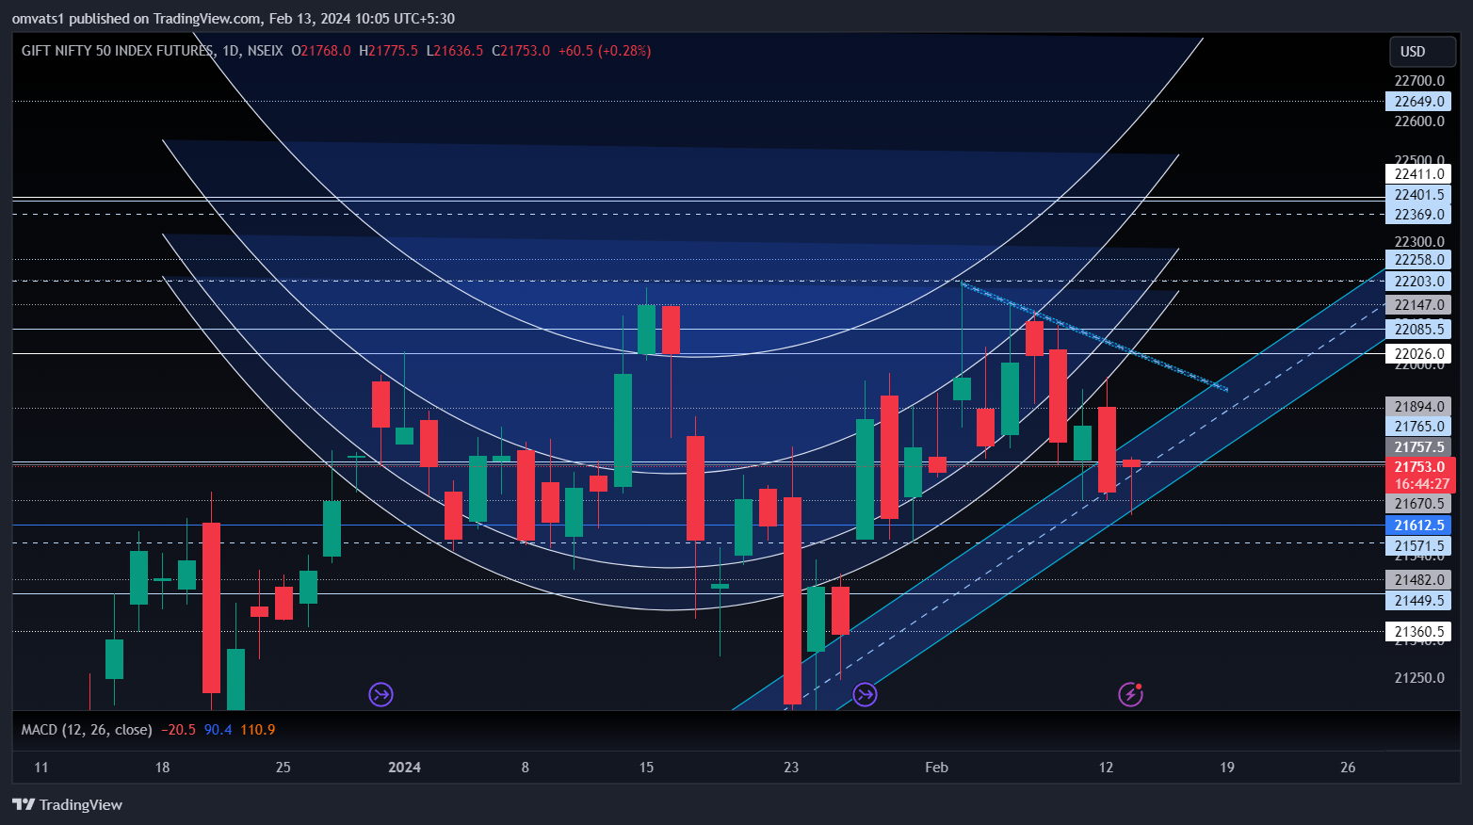Select the blue 21612.5 price label
Screen dimensions: 1473x825
(1418, 526)
